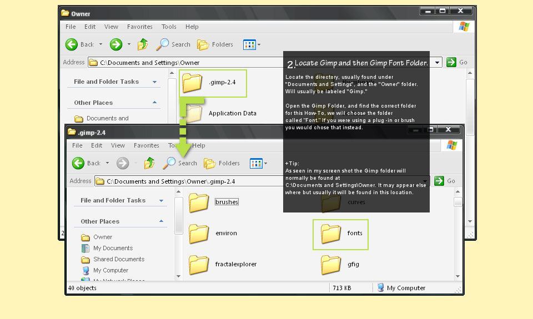Click '713 KB' status bar text

click(342, 288)
